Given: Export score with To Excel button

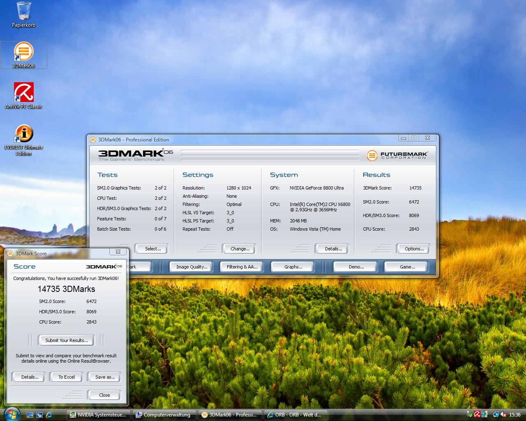Looking at the screenshot, I should 66,377.
